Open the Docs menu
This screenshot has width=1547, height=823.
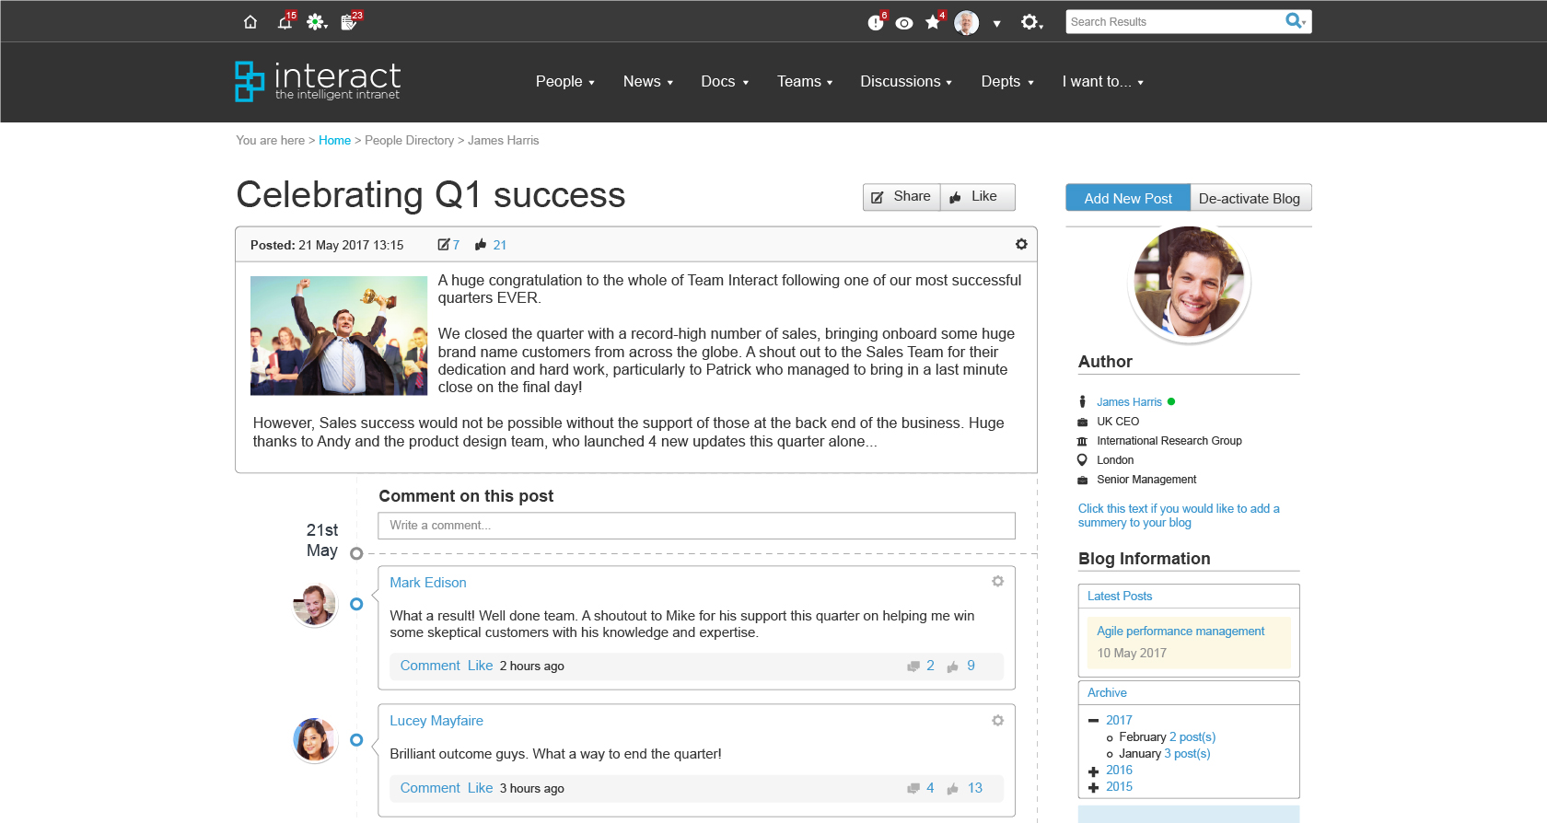tap(724, 82)
